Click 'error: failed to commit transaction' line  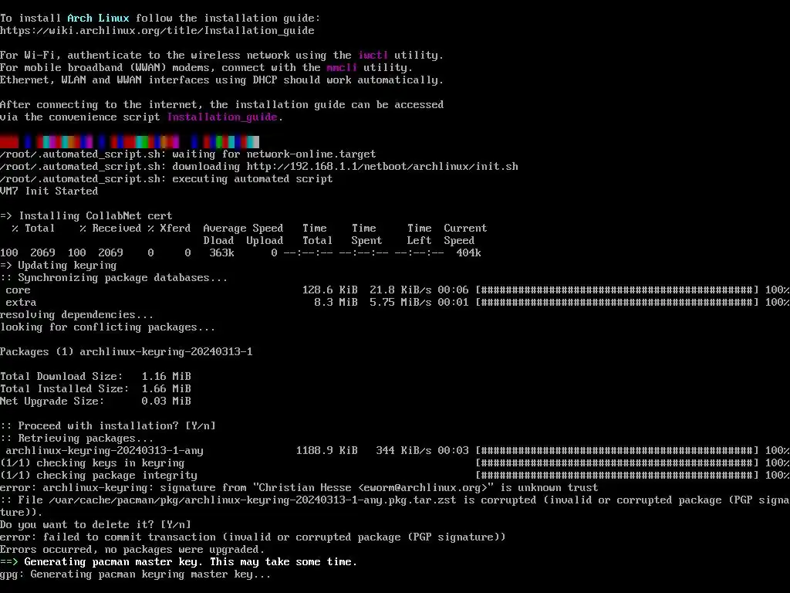(252, 537)
